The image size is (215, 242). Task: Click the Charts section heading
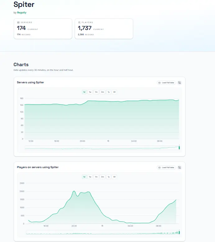[x=21, y=65]
